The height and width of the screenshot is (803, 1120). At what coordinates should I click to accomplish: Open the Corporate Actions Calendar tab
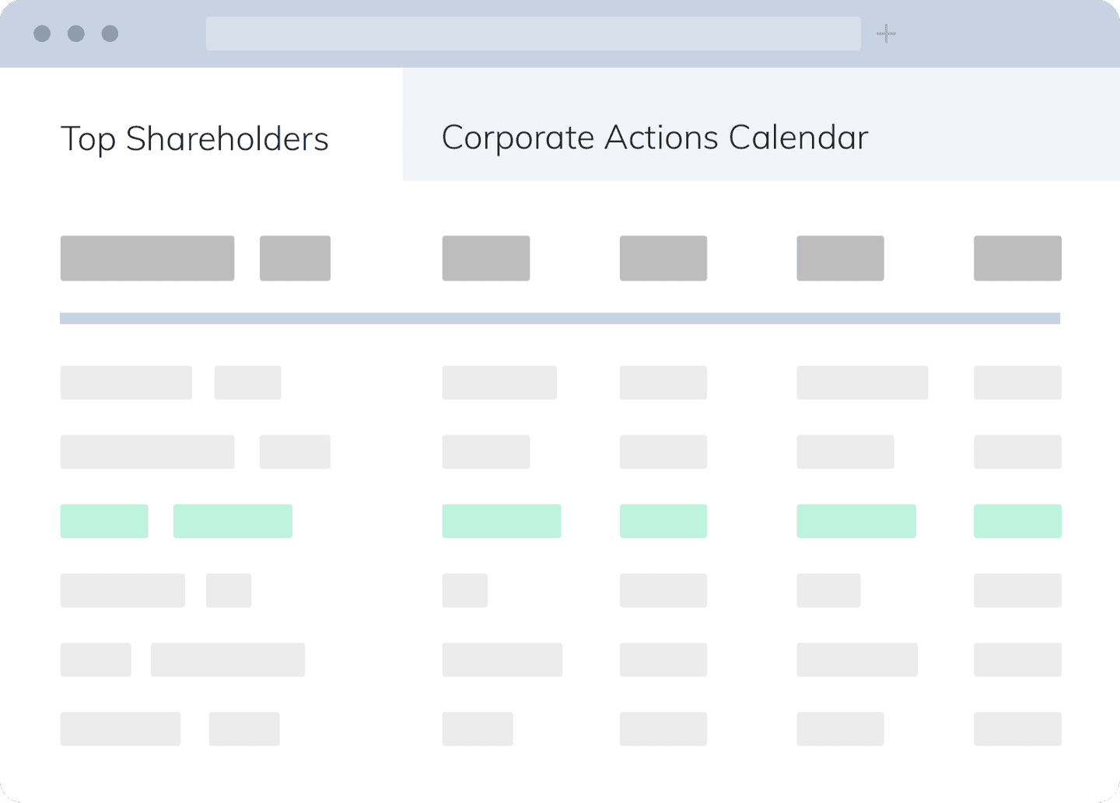tap(655, 138)
